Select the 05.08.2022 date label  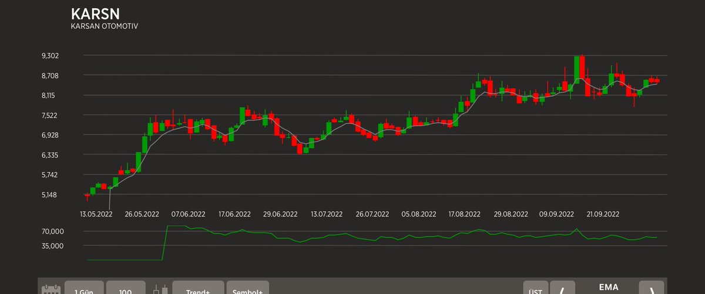pyautogui.click(x=419, y=214)
